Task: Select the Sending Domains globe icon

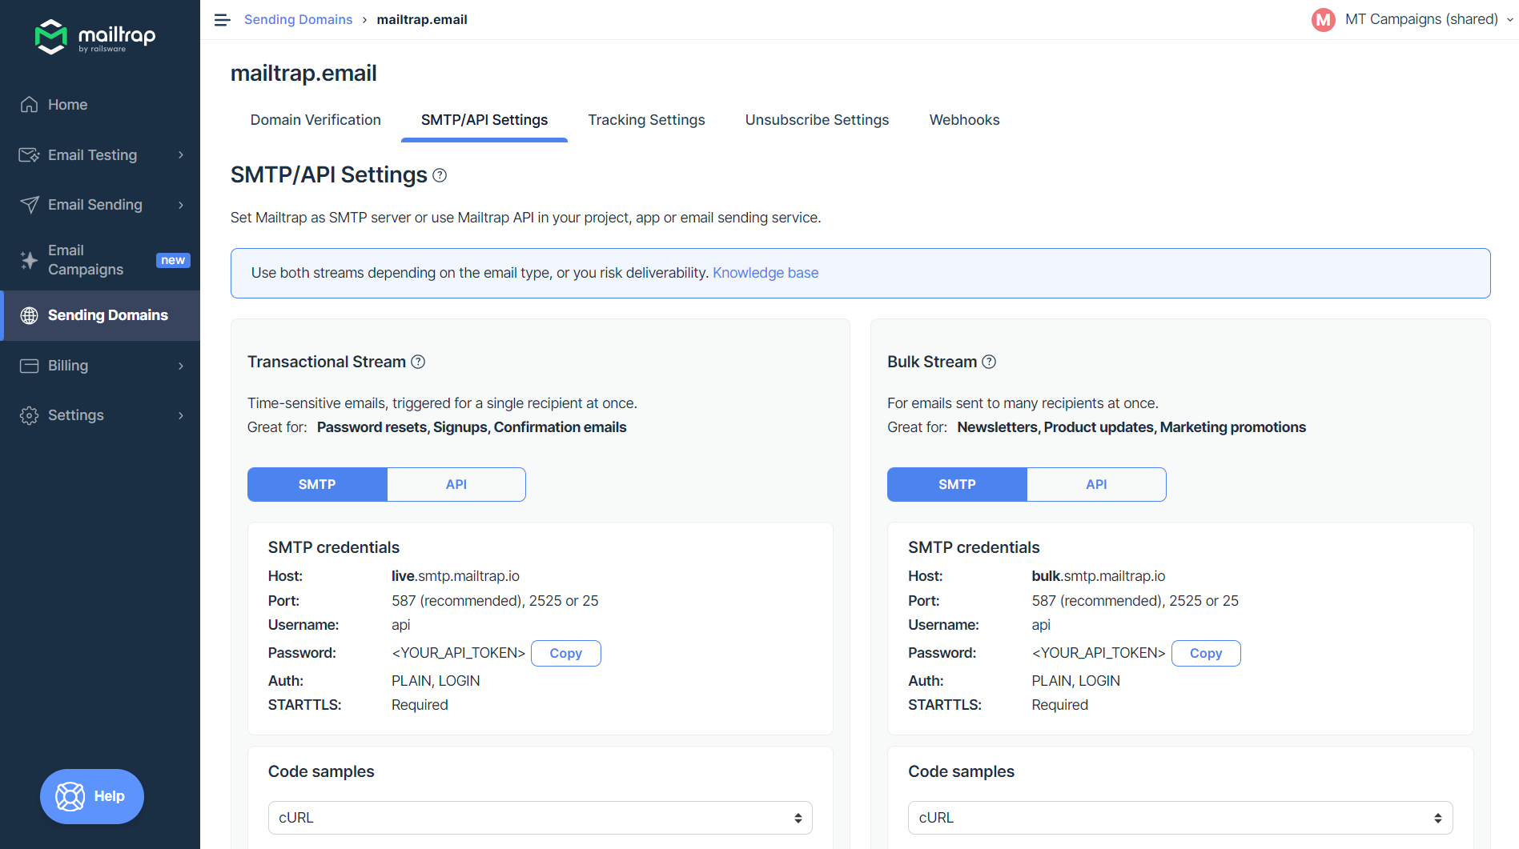Action: (x=29, y=315)
